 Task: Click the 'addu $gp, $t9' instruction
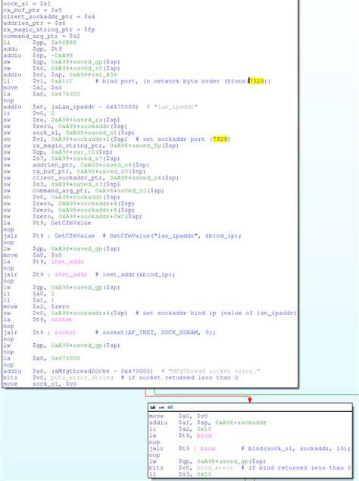[x=33, y=48]
